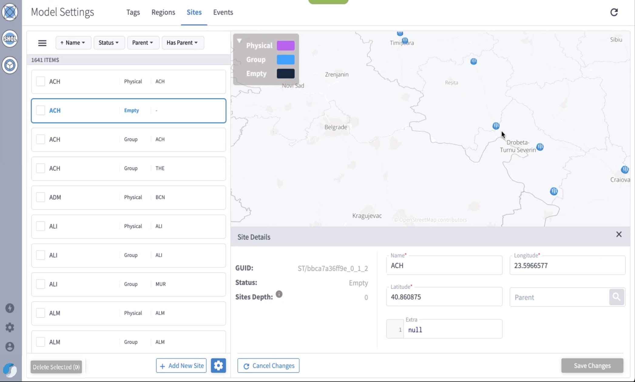Click the lightning bolt icon in sidebar

(x=10, y=308)
